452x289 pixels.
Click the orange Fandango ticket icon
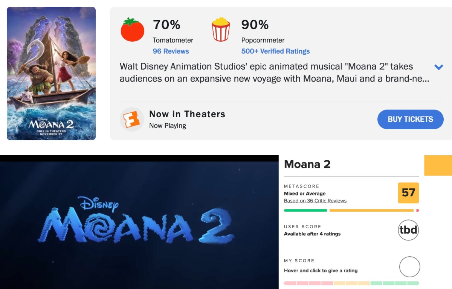[x=132, y=119]
